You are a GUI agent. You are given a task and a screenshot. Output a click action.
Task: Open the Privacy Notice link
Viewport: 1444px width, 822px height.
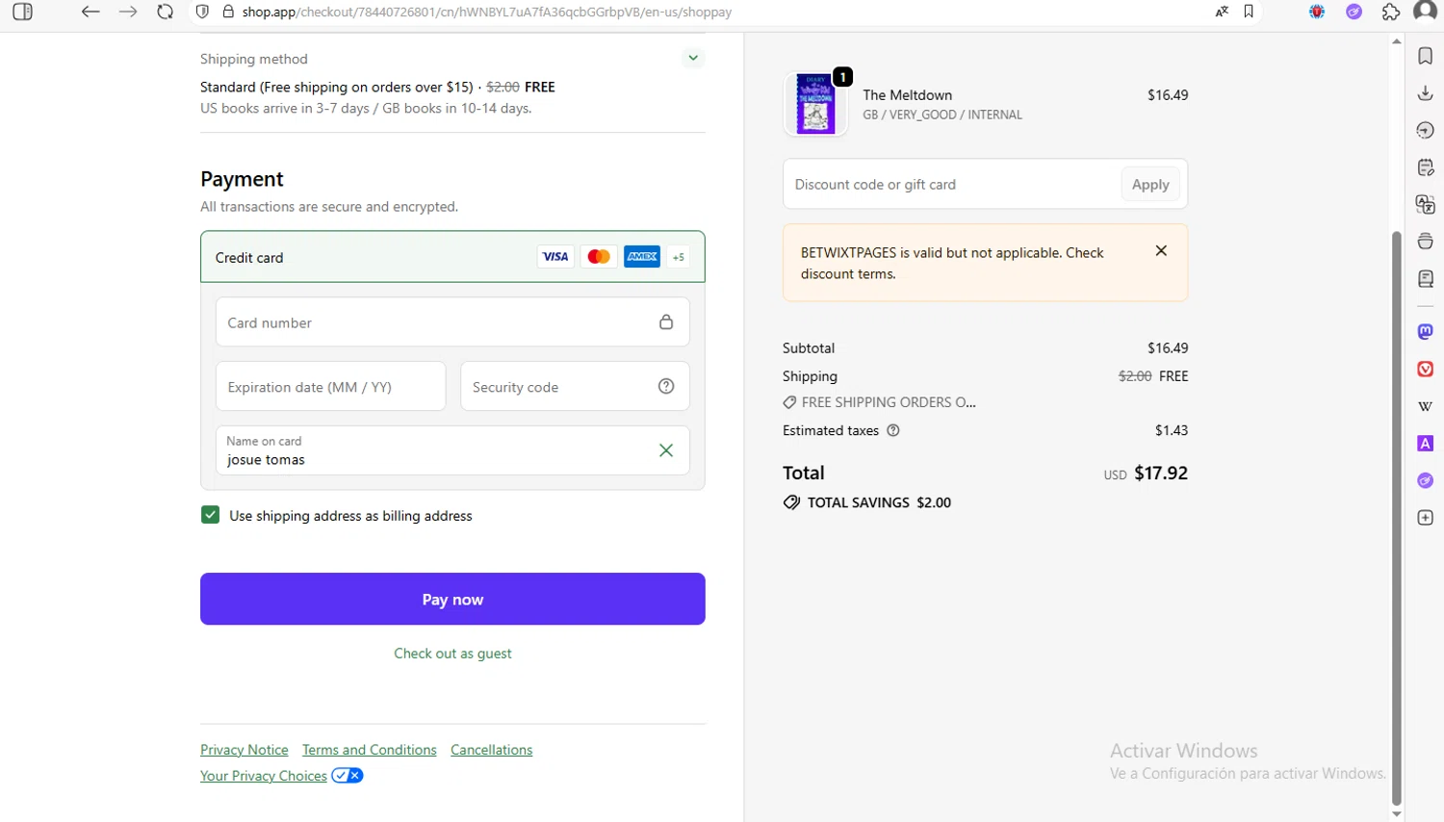245,750
